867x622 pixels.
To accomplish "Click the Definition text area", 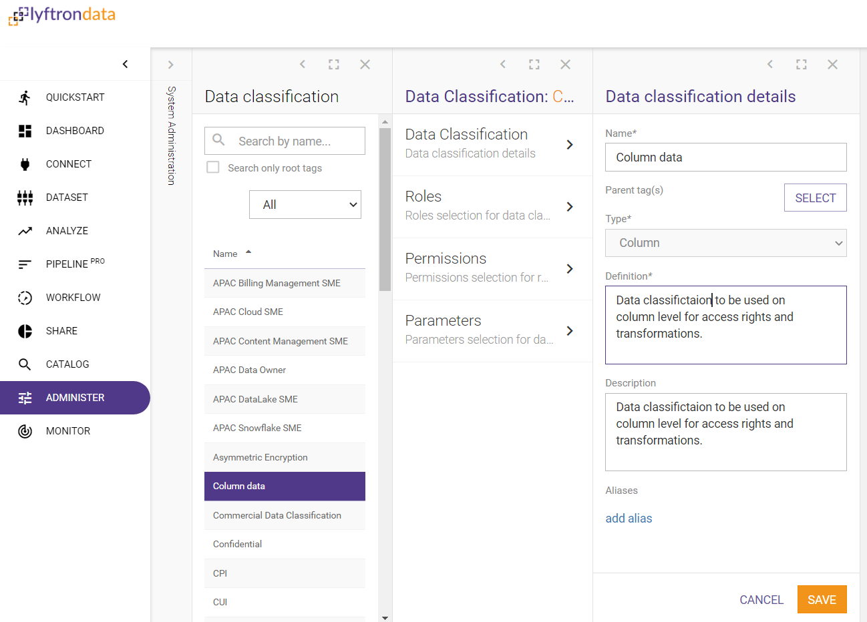I will 726,325.
